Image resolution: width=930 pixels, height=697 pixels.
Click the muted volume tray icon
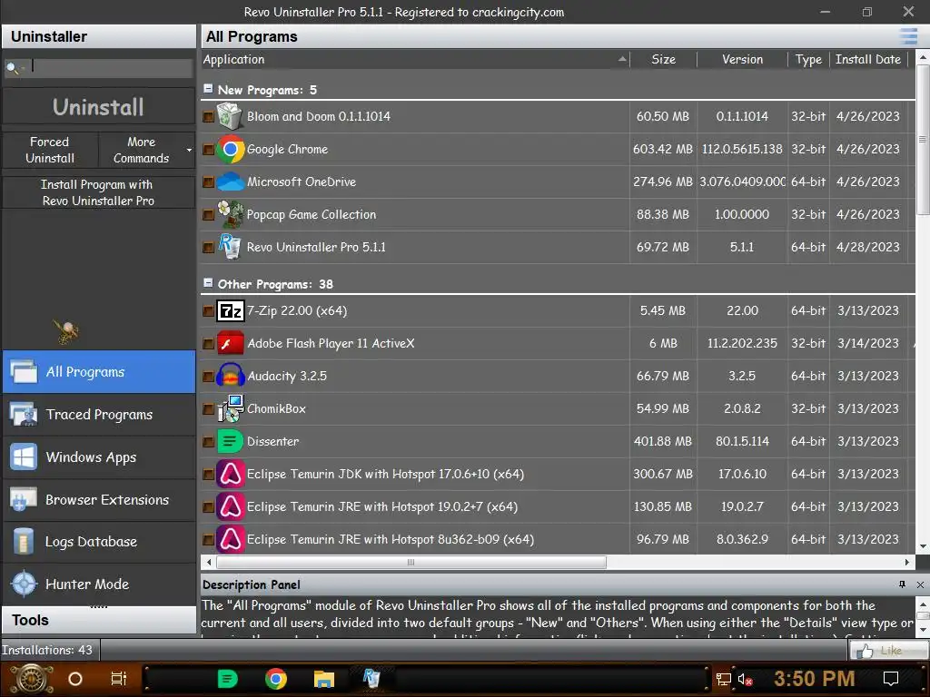(x=745, y=679)
